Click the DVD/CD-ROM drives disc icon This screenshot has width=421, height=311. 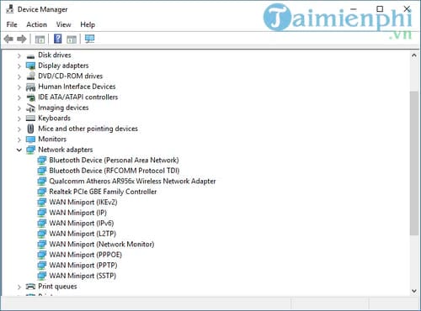30,76
